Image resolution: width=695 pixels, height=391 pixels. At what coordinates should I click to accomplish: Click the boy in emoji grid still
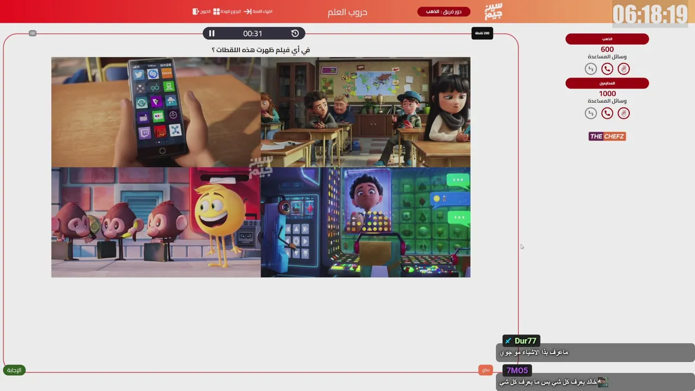(365, 222)
